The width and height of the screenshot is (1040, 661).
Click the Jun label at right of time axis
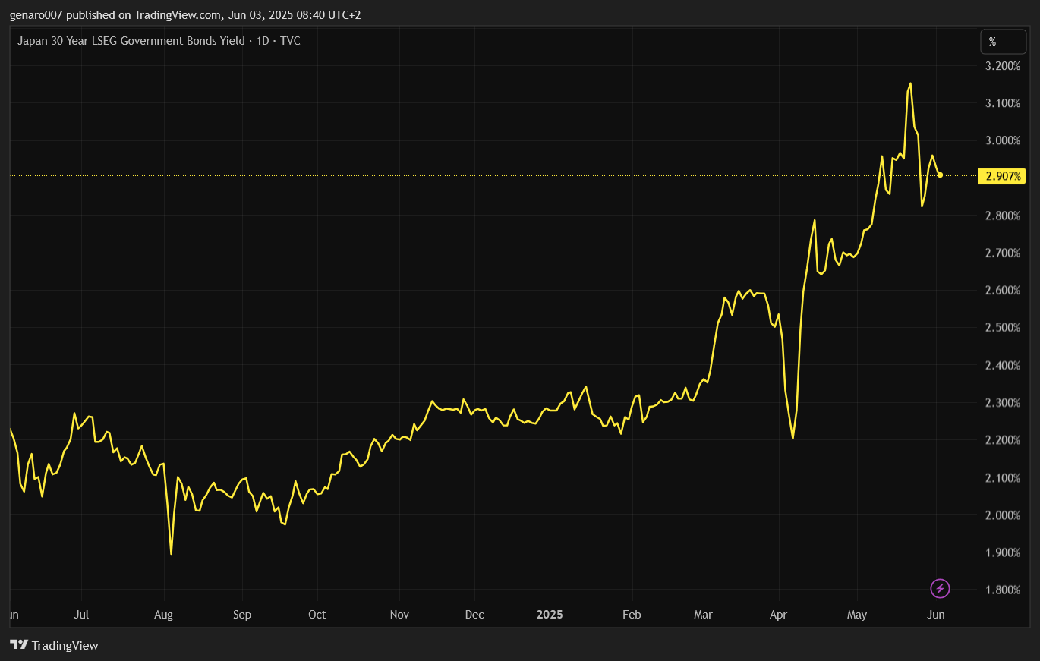(x=936, y=615)
